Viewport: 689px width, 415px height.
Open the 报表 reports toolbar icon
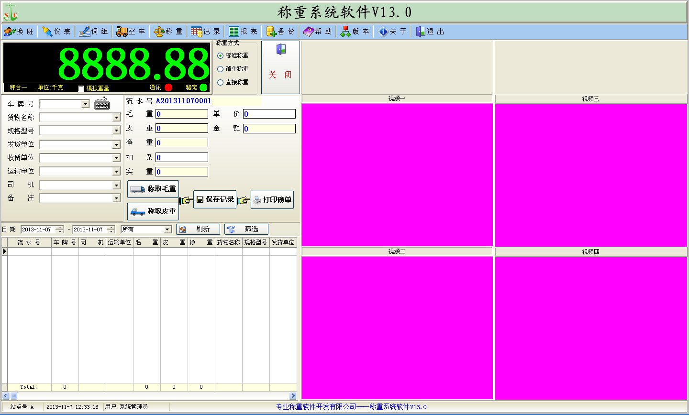click(x=233, y=32)
